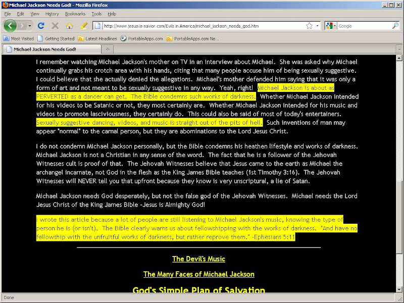Open the Latest Headlines feed bookmark

(97, 39)
